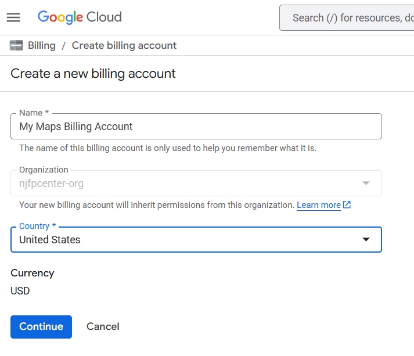414x356 pixels.
Task: Click the Google Cloud logo
Action: tap(80, 17)
